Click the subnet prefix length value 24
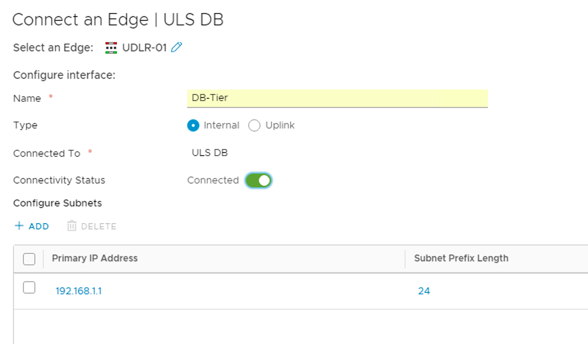 (424, 291)
